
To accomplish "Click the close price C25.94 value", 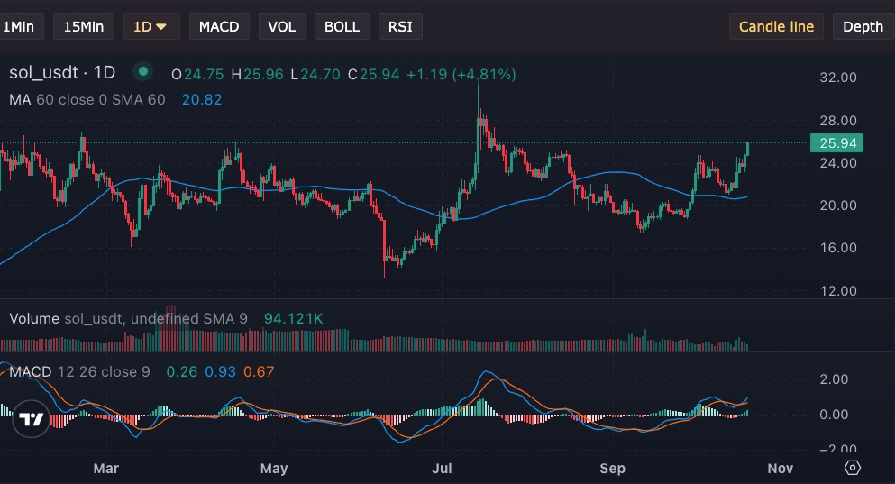I will tap(374, 74).
